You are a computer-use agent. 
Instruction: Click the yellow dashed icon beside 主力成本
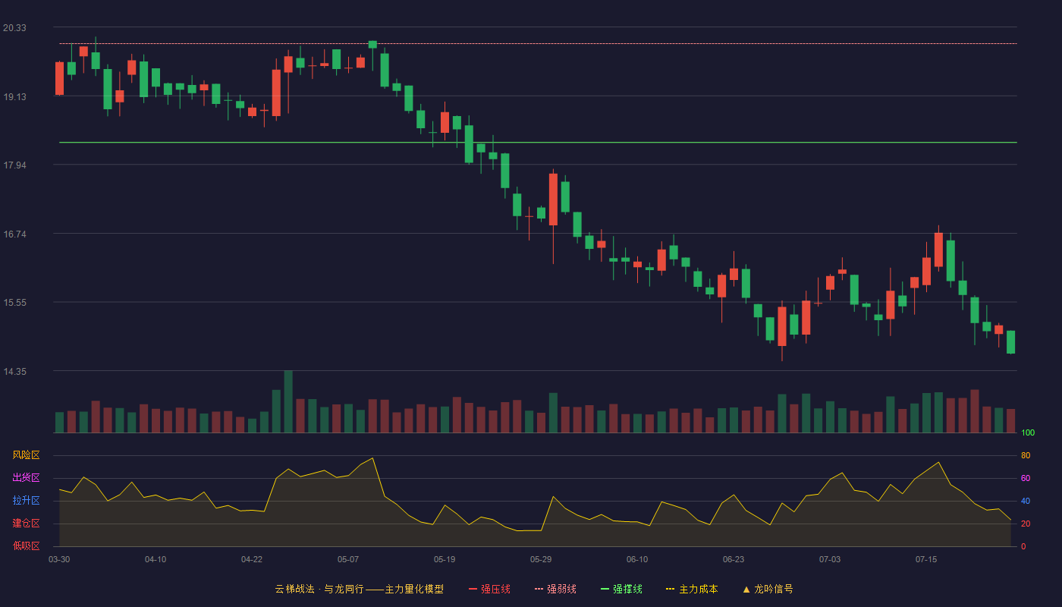pyautogui.click(x=671, y=589)
